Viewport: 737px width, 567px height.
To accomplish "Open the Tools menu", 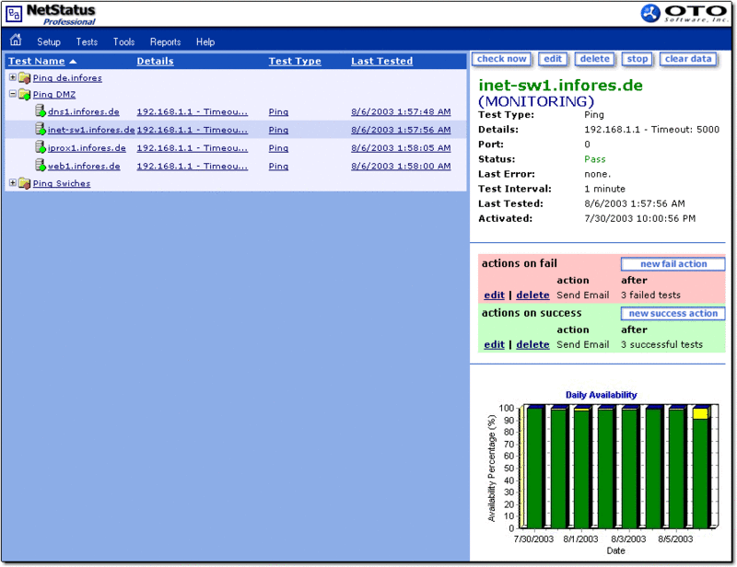I will click(124, 41).
